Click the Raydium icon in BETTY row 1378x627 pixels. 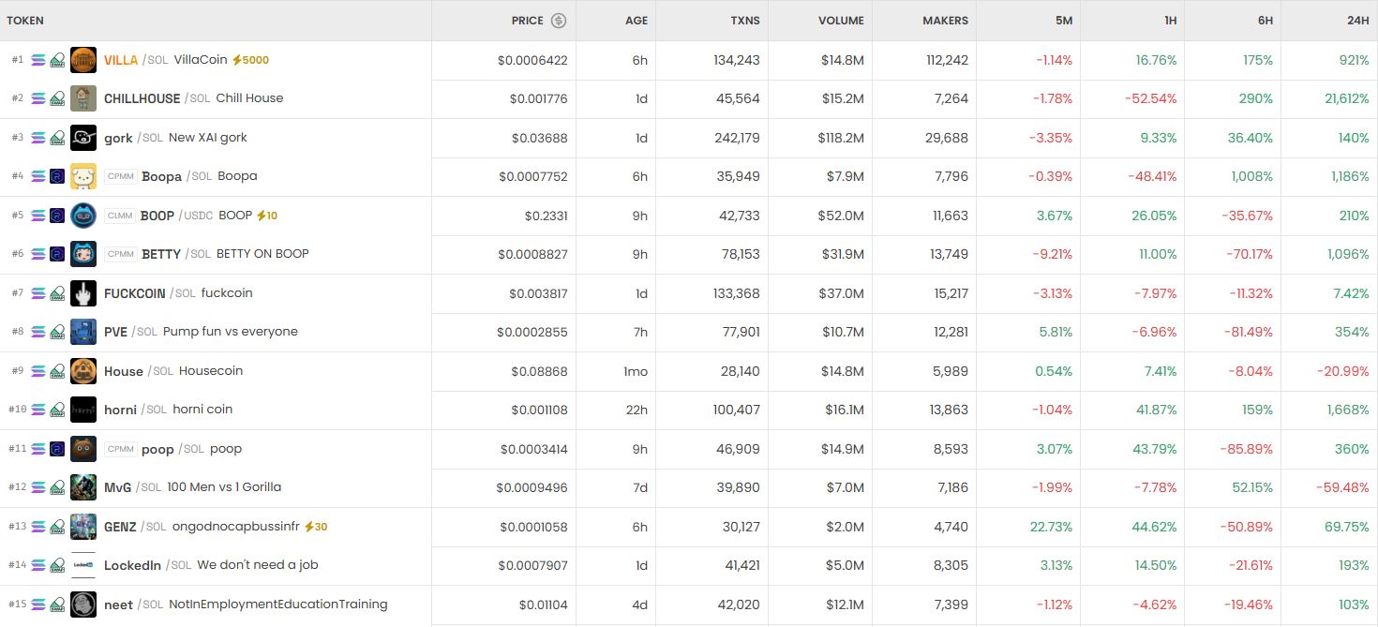click(x=57, y=254)
